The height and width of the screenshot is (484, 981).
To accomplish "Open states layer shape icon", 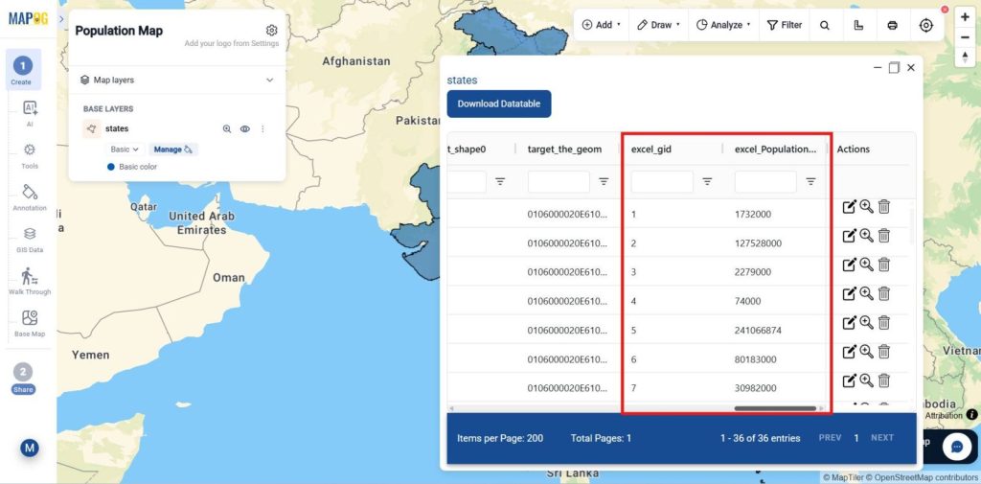I will coord(91,129).
